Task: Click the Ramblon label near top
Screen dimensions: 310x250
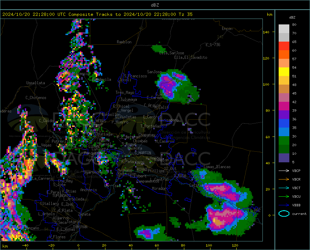Action: click(x=124, y=42)
